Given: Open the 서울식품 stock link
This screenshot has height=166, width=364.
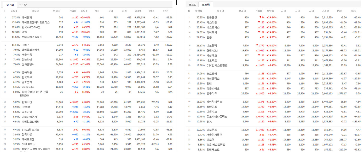Looking at the screenshot, I should [27, 55].
